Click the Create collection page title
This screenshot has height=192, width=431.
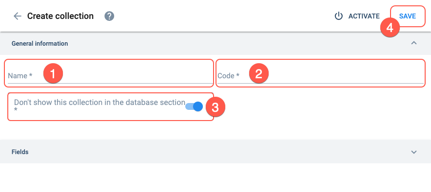click(60, 16)
